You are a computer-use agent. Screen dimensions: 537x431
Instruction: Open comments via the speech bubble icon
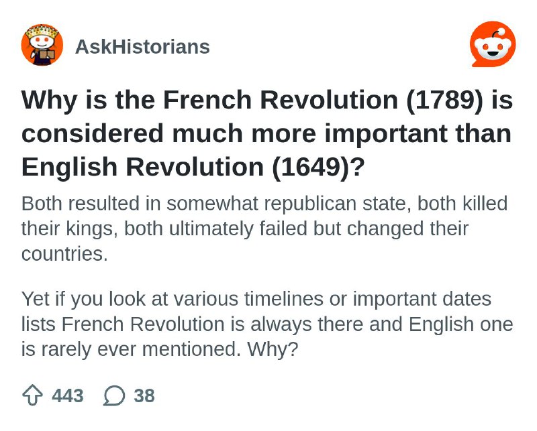tap(114, 395)
